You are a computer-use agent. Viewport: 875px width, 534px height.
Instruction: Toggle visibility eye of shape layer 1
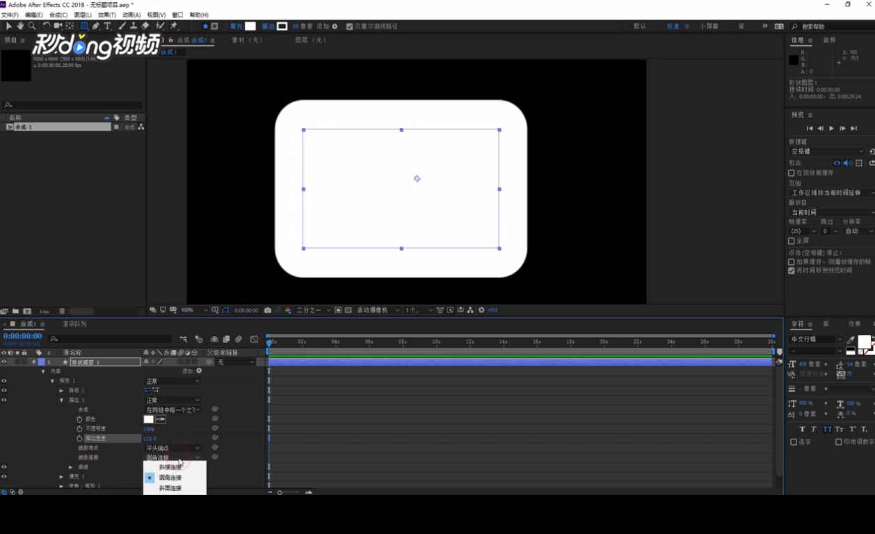[x=4, y=362]
